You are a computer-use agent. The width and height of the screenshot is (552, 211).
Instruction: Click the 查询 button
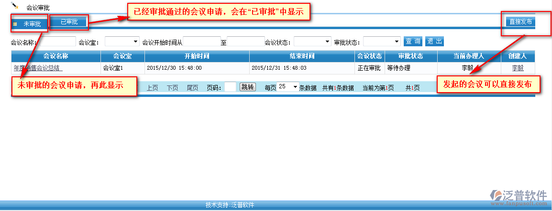[x=413, y=42]
